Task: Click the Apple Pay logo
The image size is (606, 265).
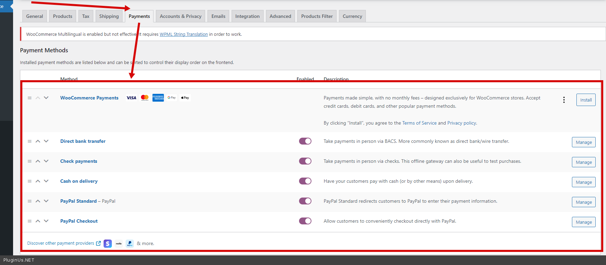Action: point(185,98)
